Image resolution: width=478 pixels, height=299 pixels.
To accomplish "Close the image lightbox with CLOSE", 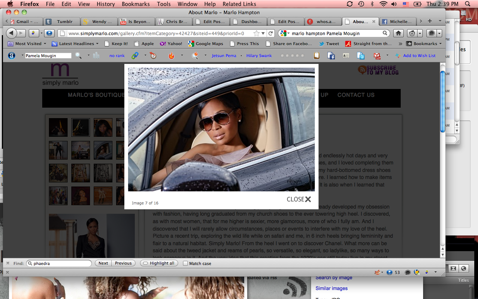I will (x=299, y=199).
